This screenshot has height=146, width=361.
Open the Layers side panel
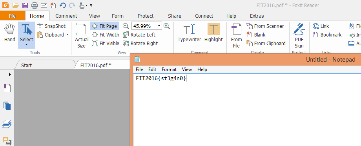coord(7,124)
